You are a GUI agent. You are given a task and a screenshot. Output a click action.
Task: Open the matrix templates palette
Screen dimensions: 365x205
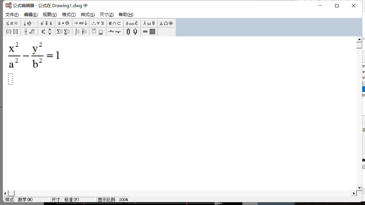pos(149,32)
